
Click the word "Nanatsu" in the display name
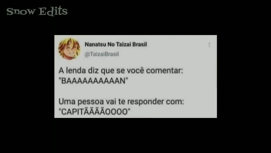pos(95,44)
